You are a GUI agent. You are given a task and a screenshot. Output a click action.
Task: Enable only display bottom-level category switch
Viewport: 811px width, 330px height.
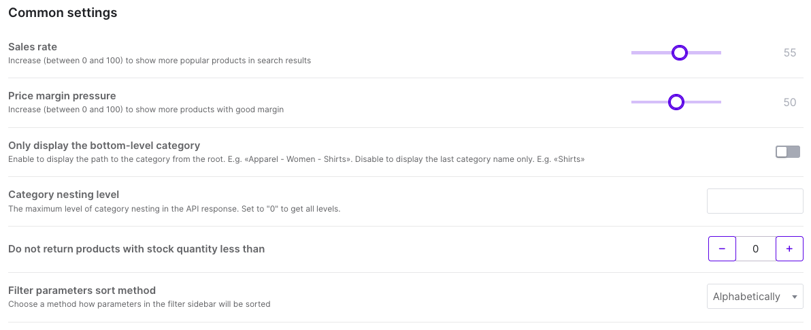788,152
